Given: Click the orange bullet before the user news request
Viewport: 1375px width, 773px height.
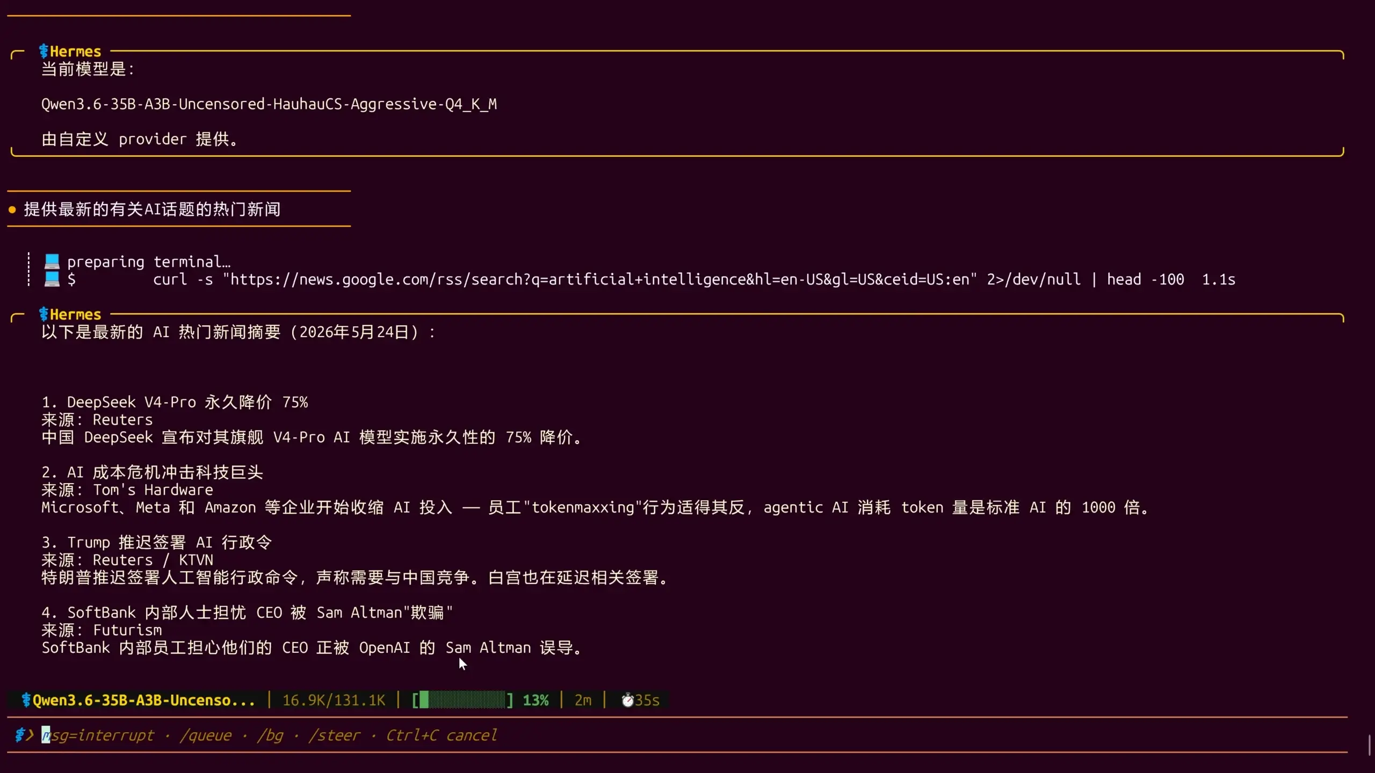Looking at the screenshot, I should pyautogui.click(x=12, y=209).
